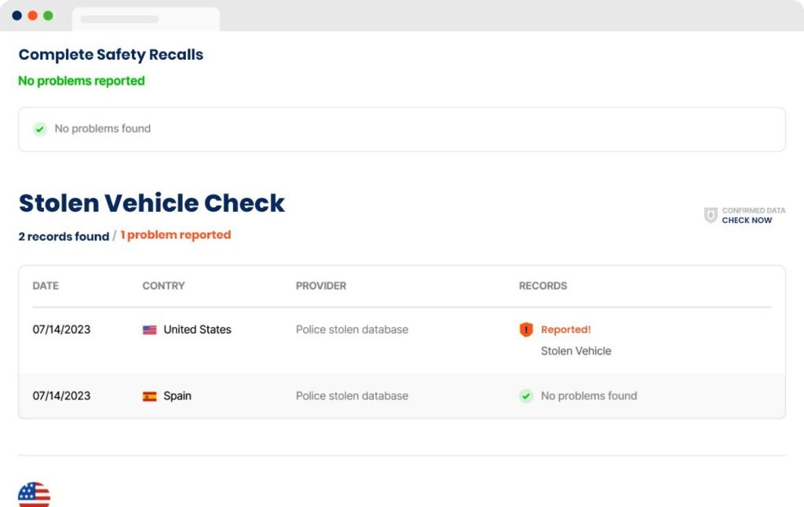Click the round US flag icon at bottom
The height and width of the screenshot is (507, 804).
point(34,496)
